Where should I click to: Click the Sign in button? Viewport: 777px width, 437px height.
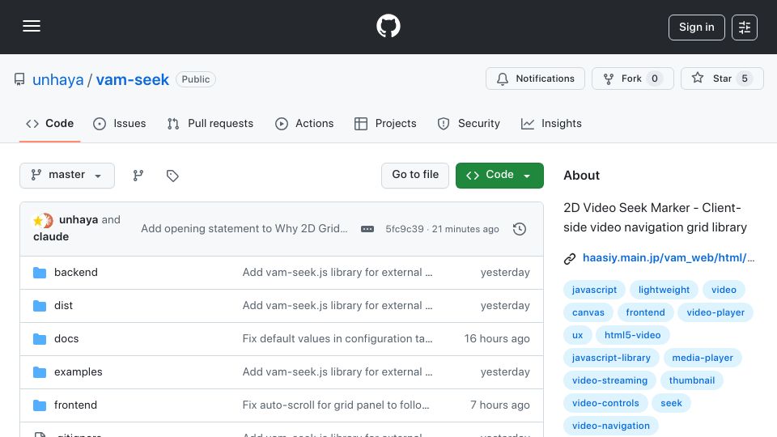pos(696,28)
